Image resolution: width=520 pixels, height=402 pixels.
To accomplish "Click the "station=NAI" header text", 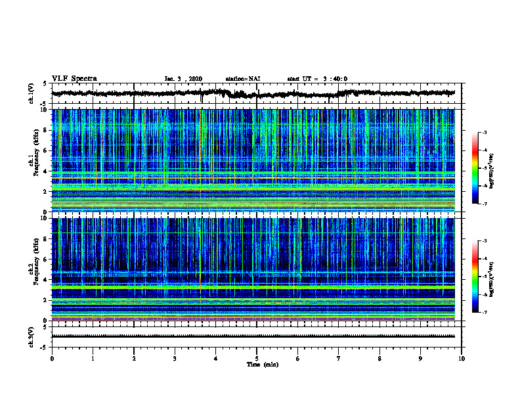I will tap(243, 79).
